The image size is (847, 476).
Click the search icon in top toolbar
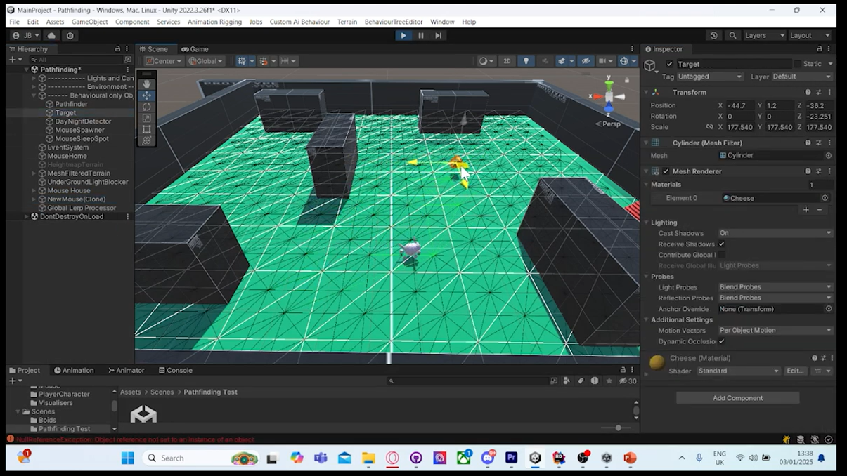732,35
